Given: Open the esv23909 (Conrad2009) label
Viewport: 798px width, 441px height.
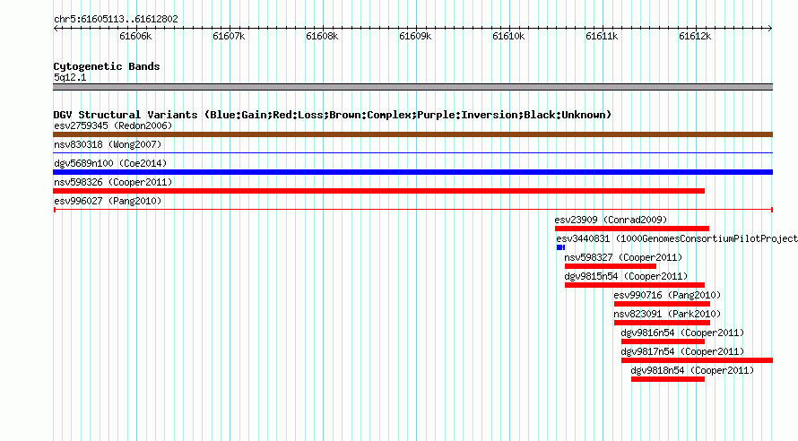Looking at the screenshot, I should [611, 220].
